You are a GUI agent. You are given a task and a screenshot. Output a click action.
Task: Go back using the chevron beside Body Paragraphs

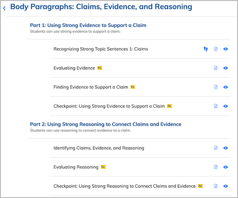4,8
